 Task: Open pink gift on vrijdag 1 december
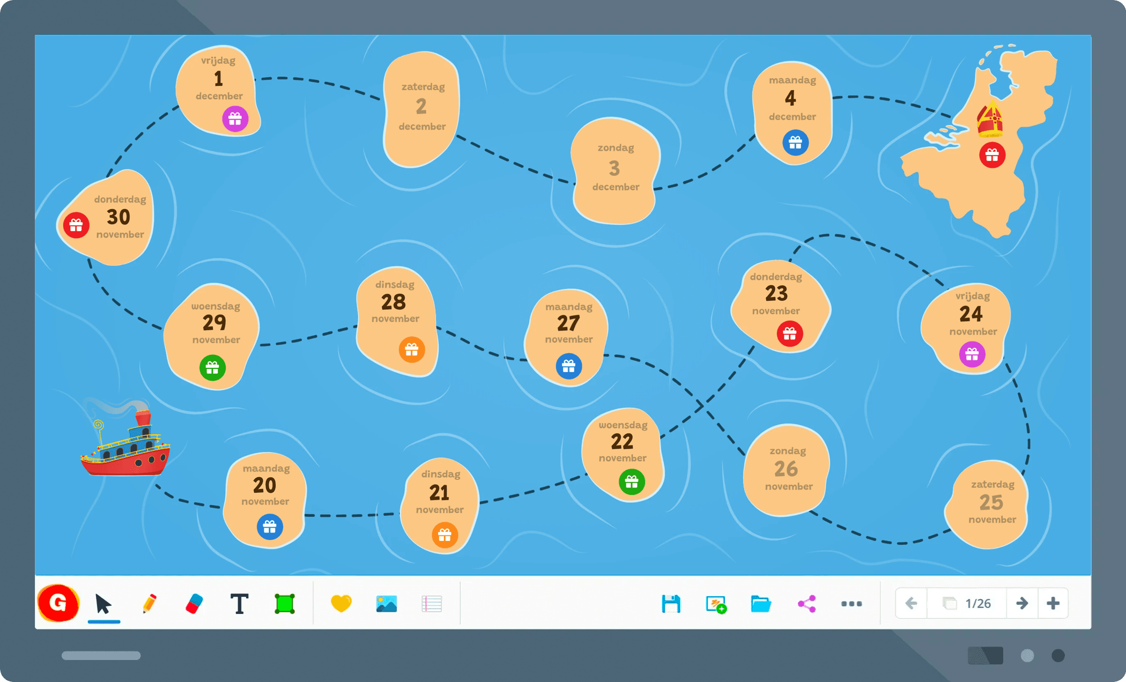[235, 118]
